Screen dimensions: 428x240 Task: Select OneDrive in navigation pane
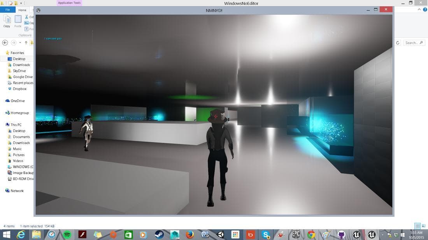tap(15, 101)
